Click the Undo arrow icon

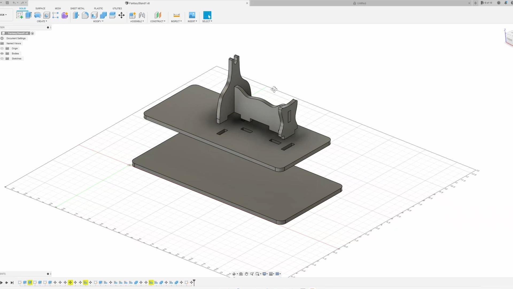(x=14, y=3)
